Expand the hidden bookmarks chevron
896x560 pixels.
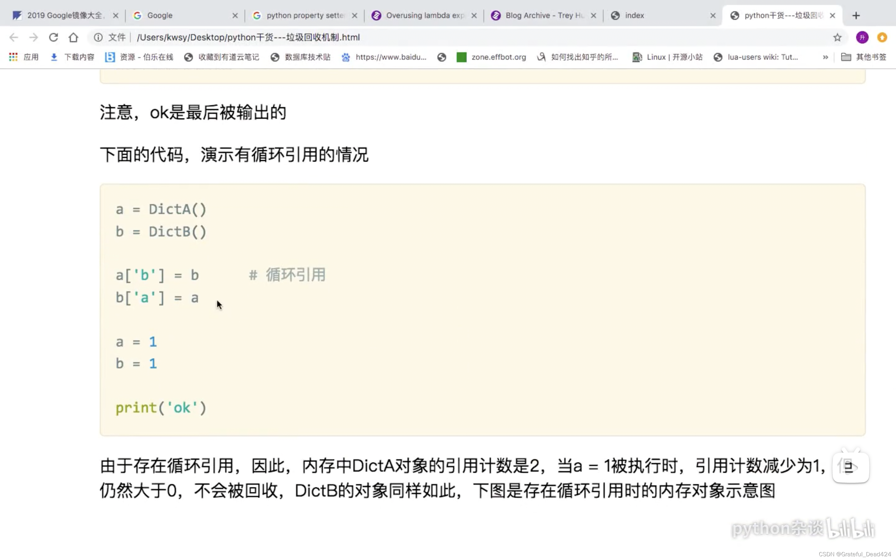coord(825,57)
